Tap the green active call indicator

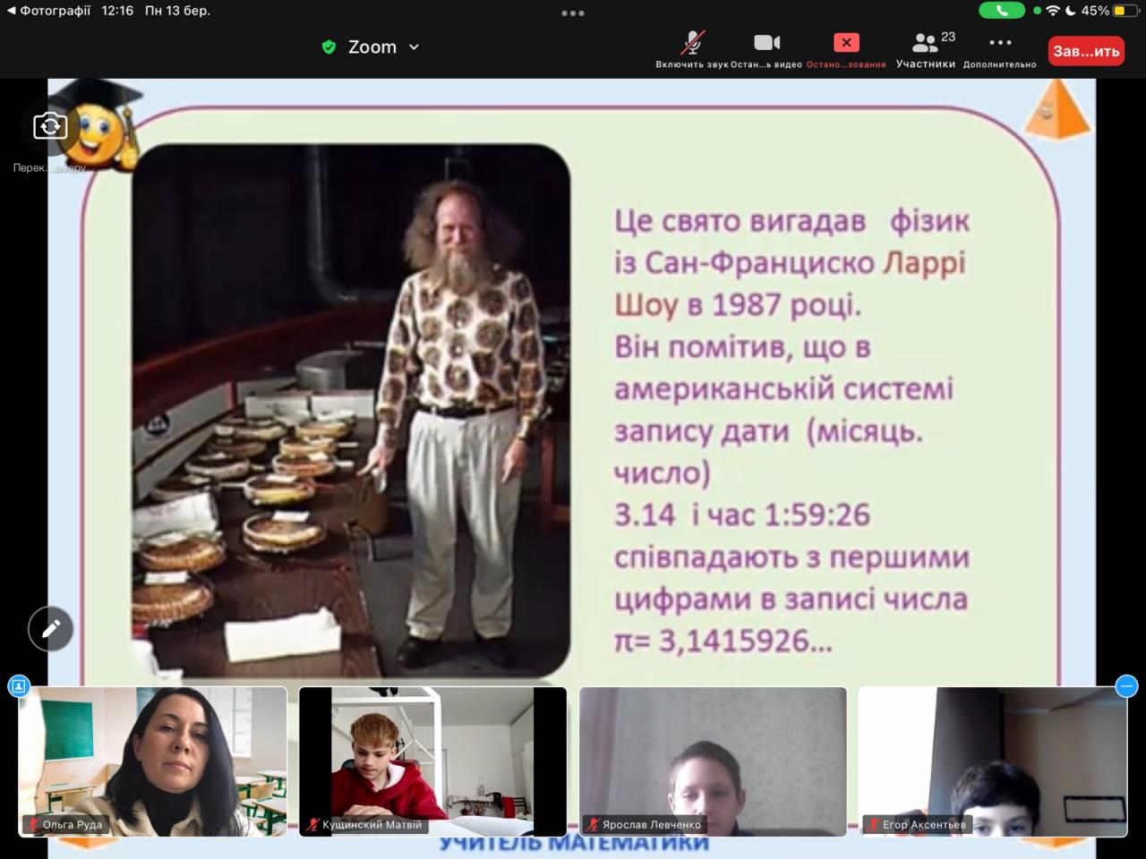1002,11
